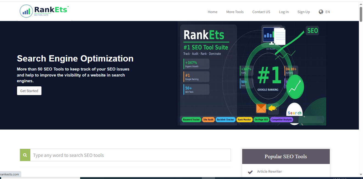Click the Popular SEO Tools heading

coord(286,156)
